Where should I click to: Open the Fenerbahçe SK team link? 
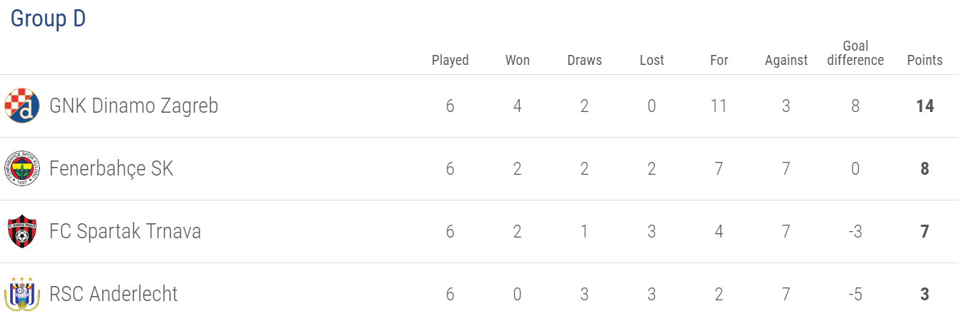click(112, 169)
